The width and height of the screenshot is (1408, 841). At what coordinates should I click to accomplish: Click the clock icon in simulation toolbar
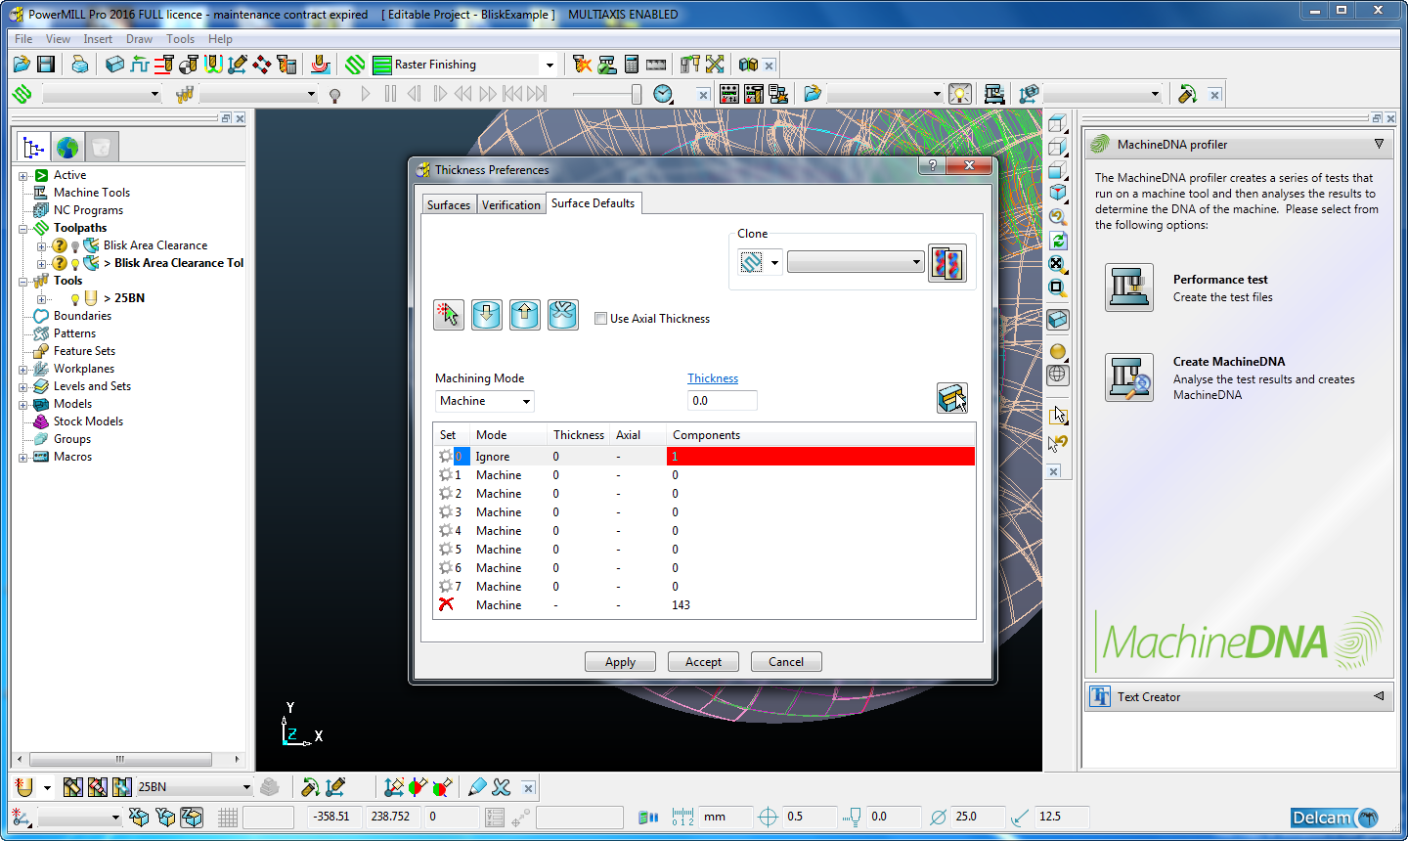(x=663, y=94)
